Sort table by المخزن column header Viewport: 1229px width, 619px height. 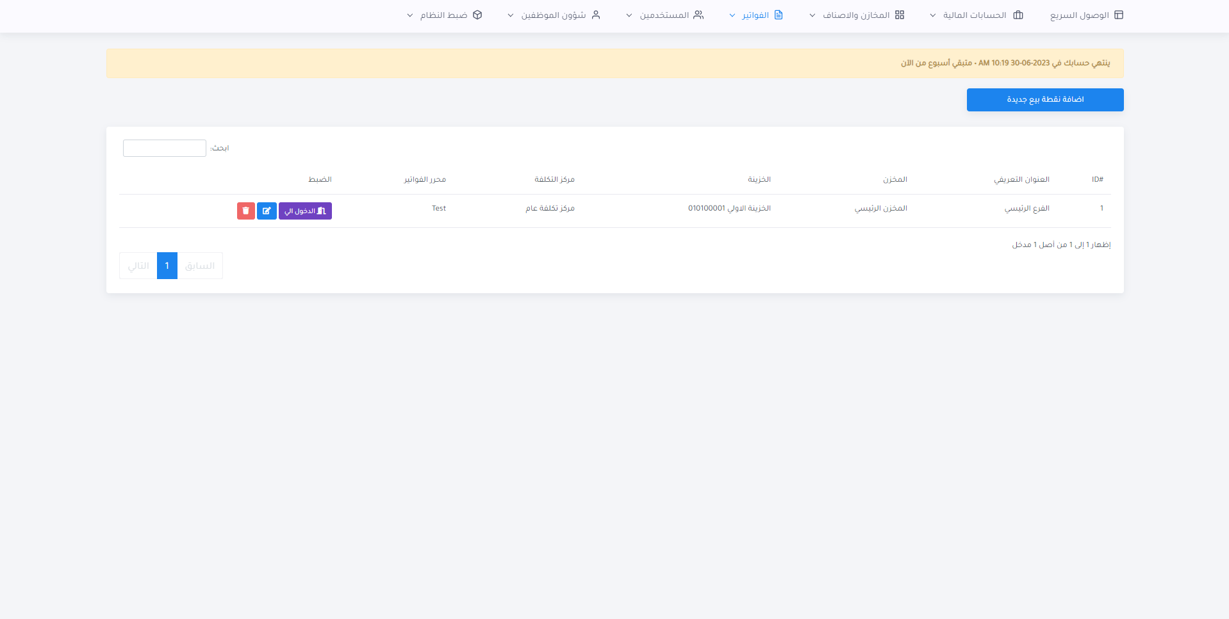tap(895, 179)
